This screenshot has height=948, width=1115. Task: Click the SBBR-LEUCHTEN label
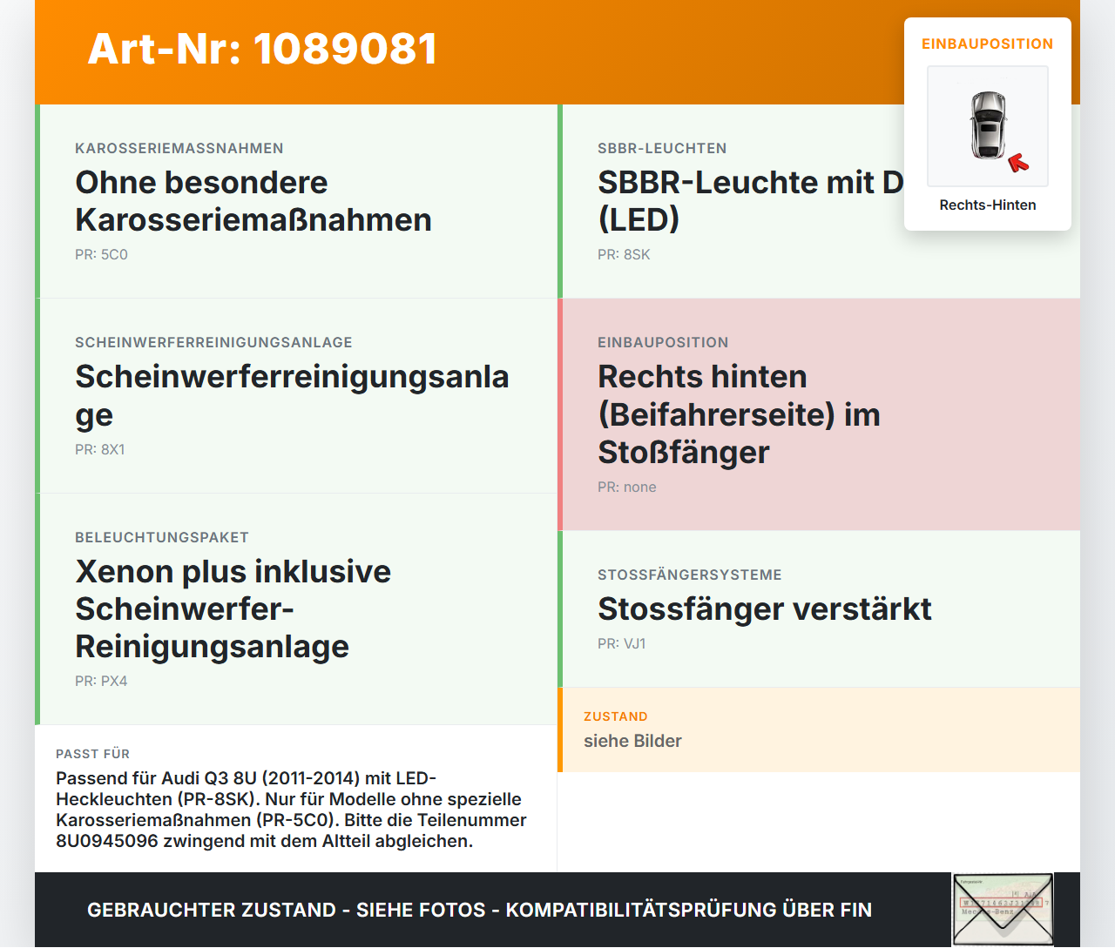click(662, 148)
